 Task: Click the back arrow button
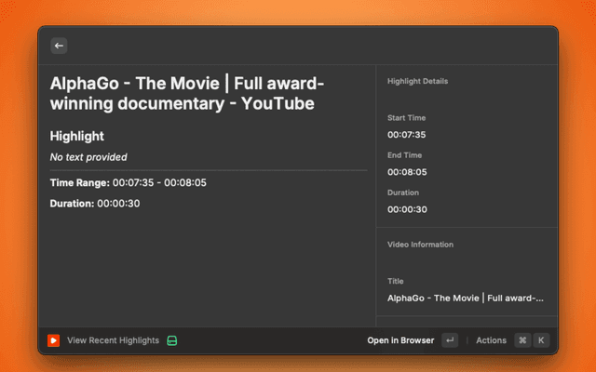click(59, 46)
